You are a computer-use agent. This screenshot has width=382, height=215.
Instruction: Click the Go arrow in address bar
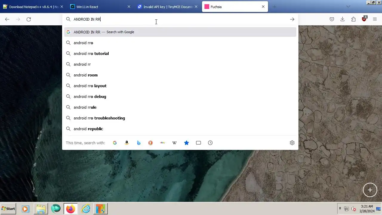tap(292, 19)
